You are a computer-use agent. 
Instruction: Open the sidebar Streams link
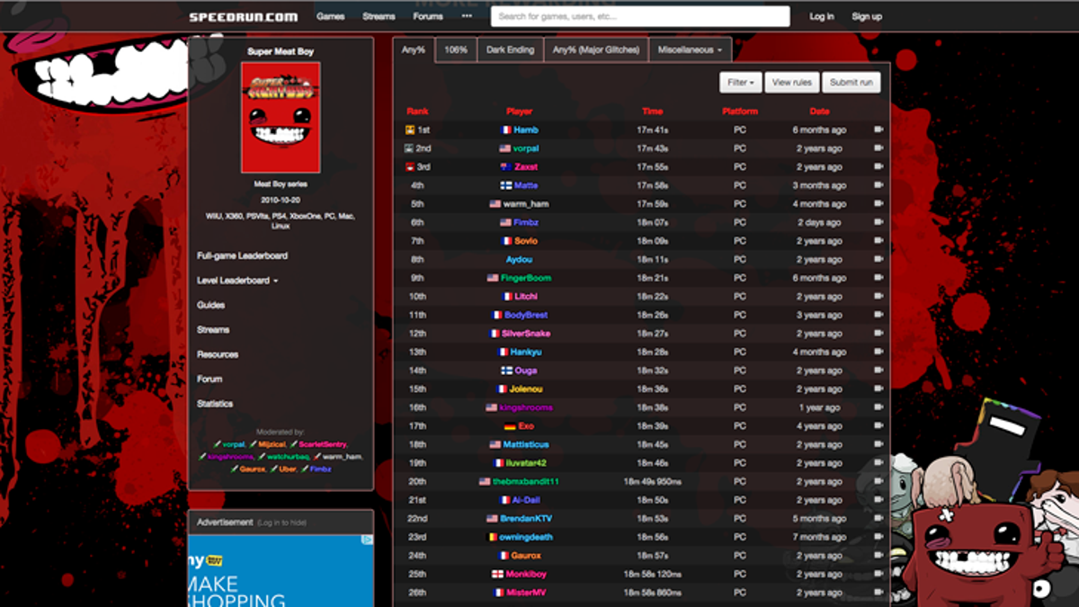click(x=213, y=330)
